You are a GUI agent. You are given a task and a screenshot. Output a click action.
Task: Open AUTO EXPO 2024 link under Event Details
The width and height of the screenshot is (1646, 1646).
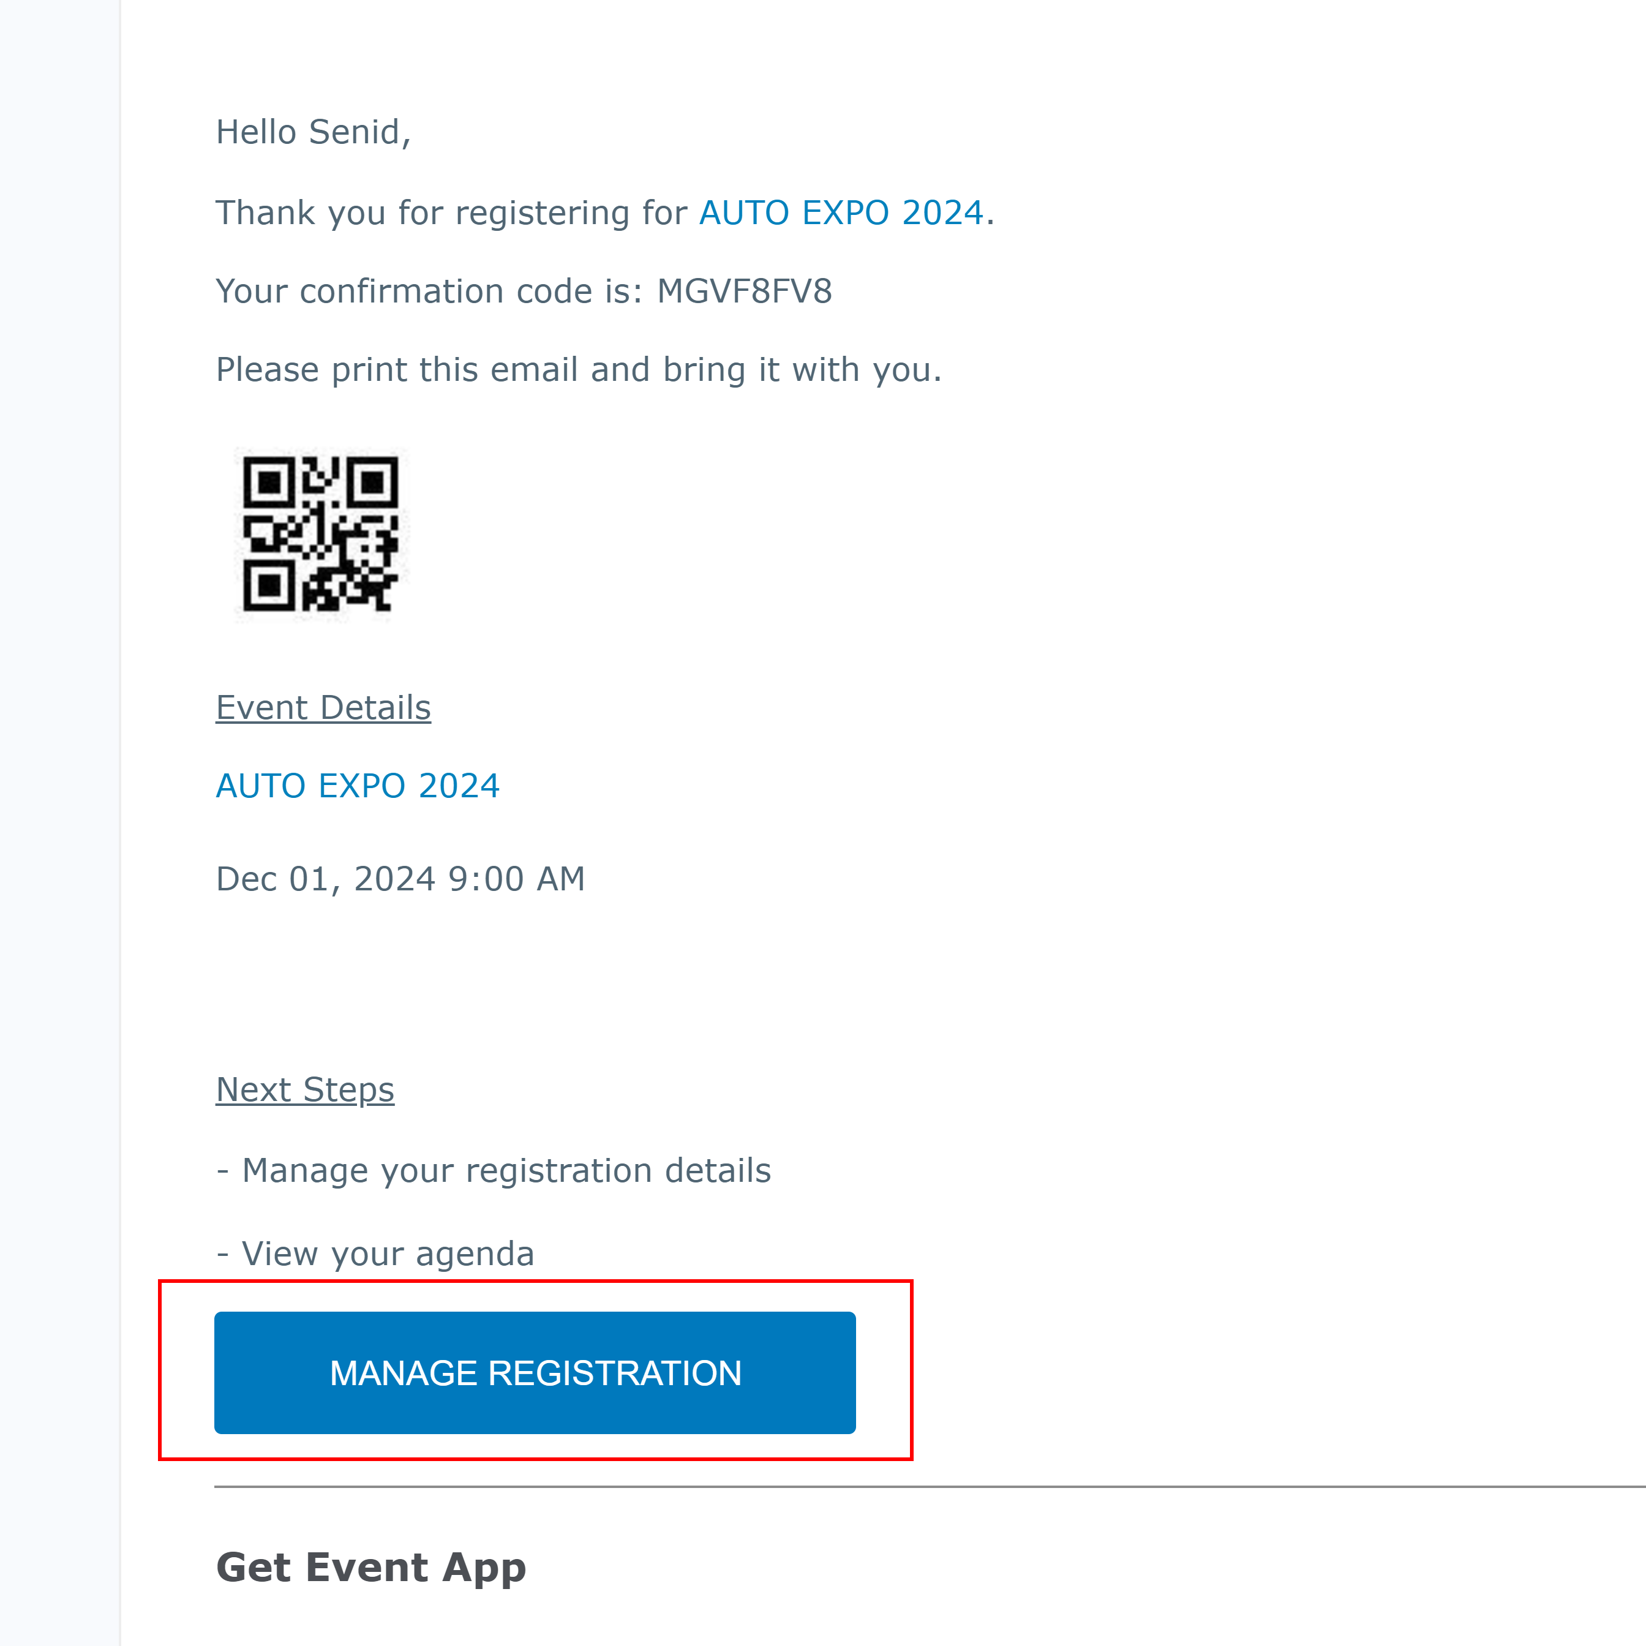tap(358, 786)
